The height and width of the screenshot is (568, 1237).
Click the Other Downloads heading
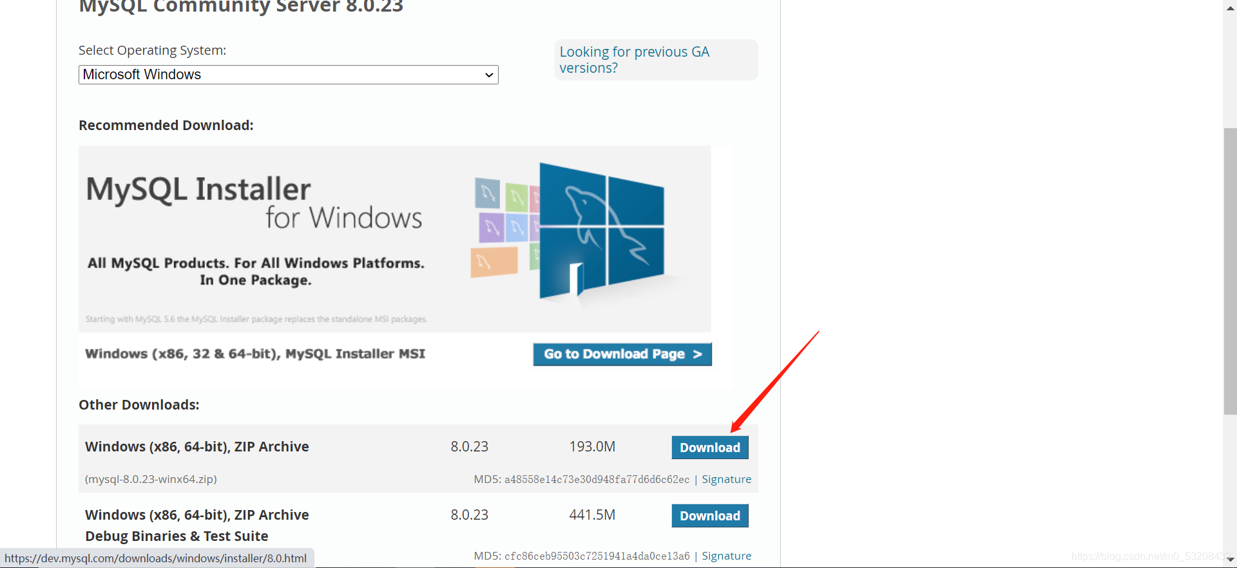click(139, 404)
